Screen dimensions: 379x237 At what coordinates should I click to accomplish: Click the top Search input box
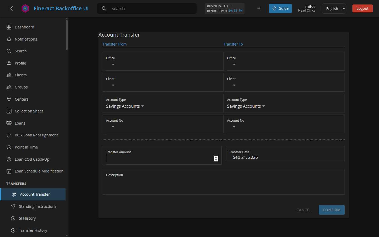click(147, 8)
